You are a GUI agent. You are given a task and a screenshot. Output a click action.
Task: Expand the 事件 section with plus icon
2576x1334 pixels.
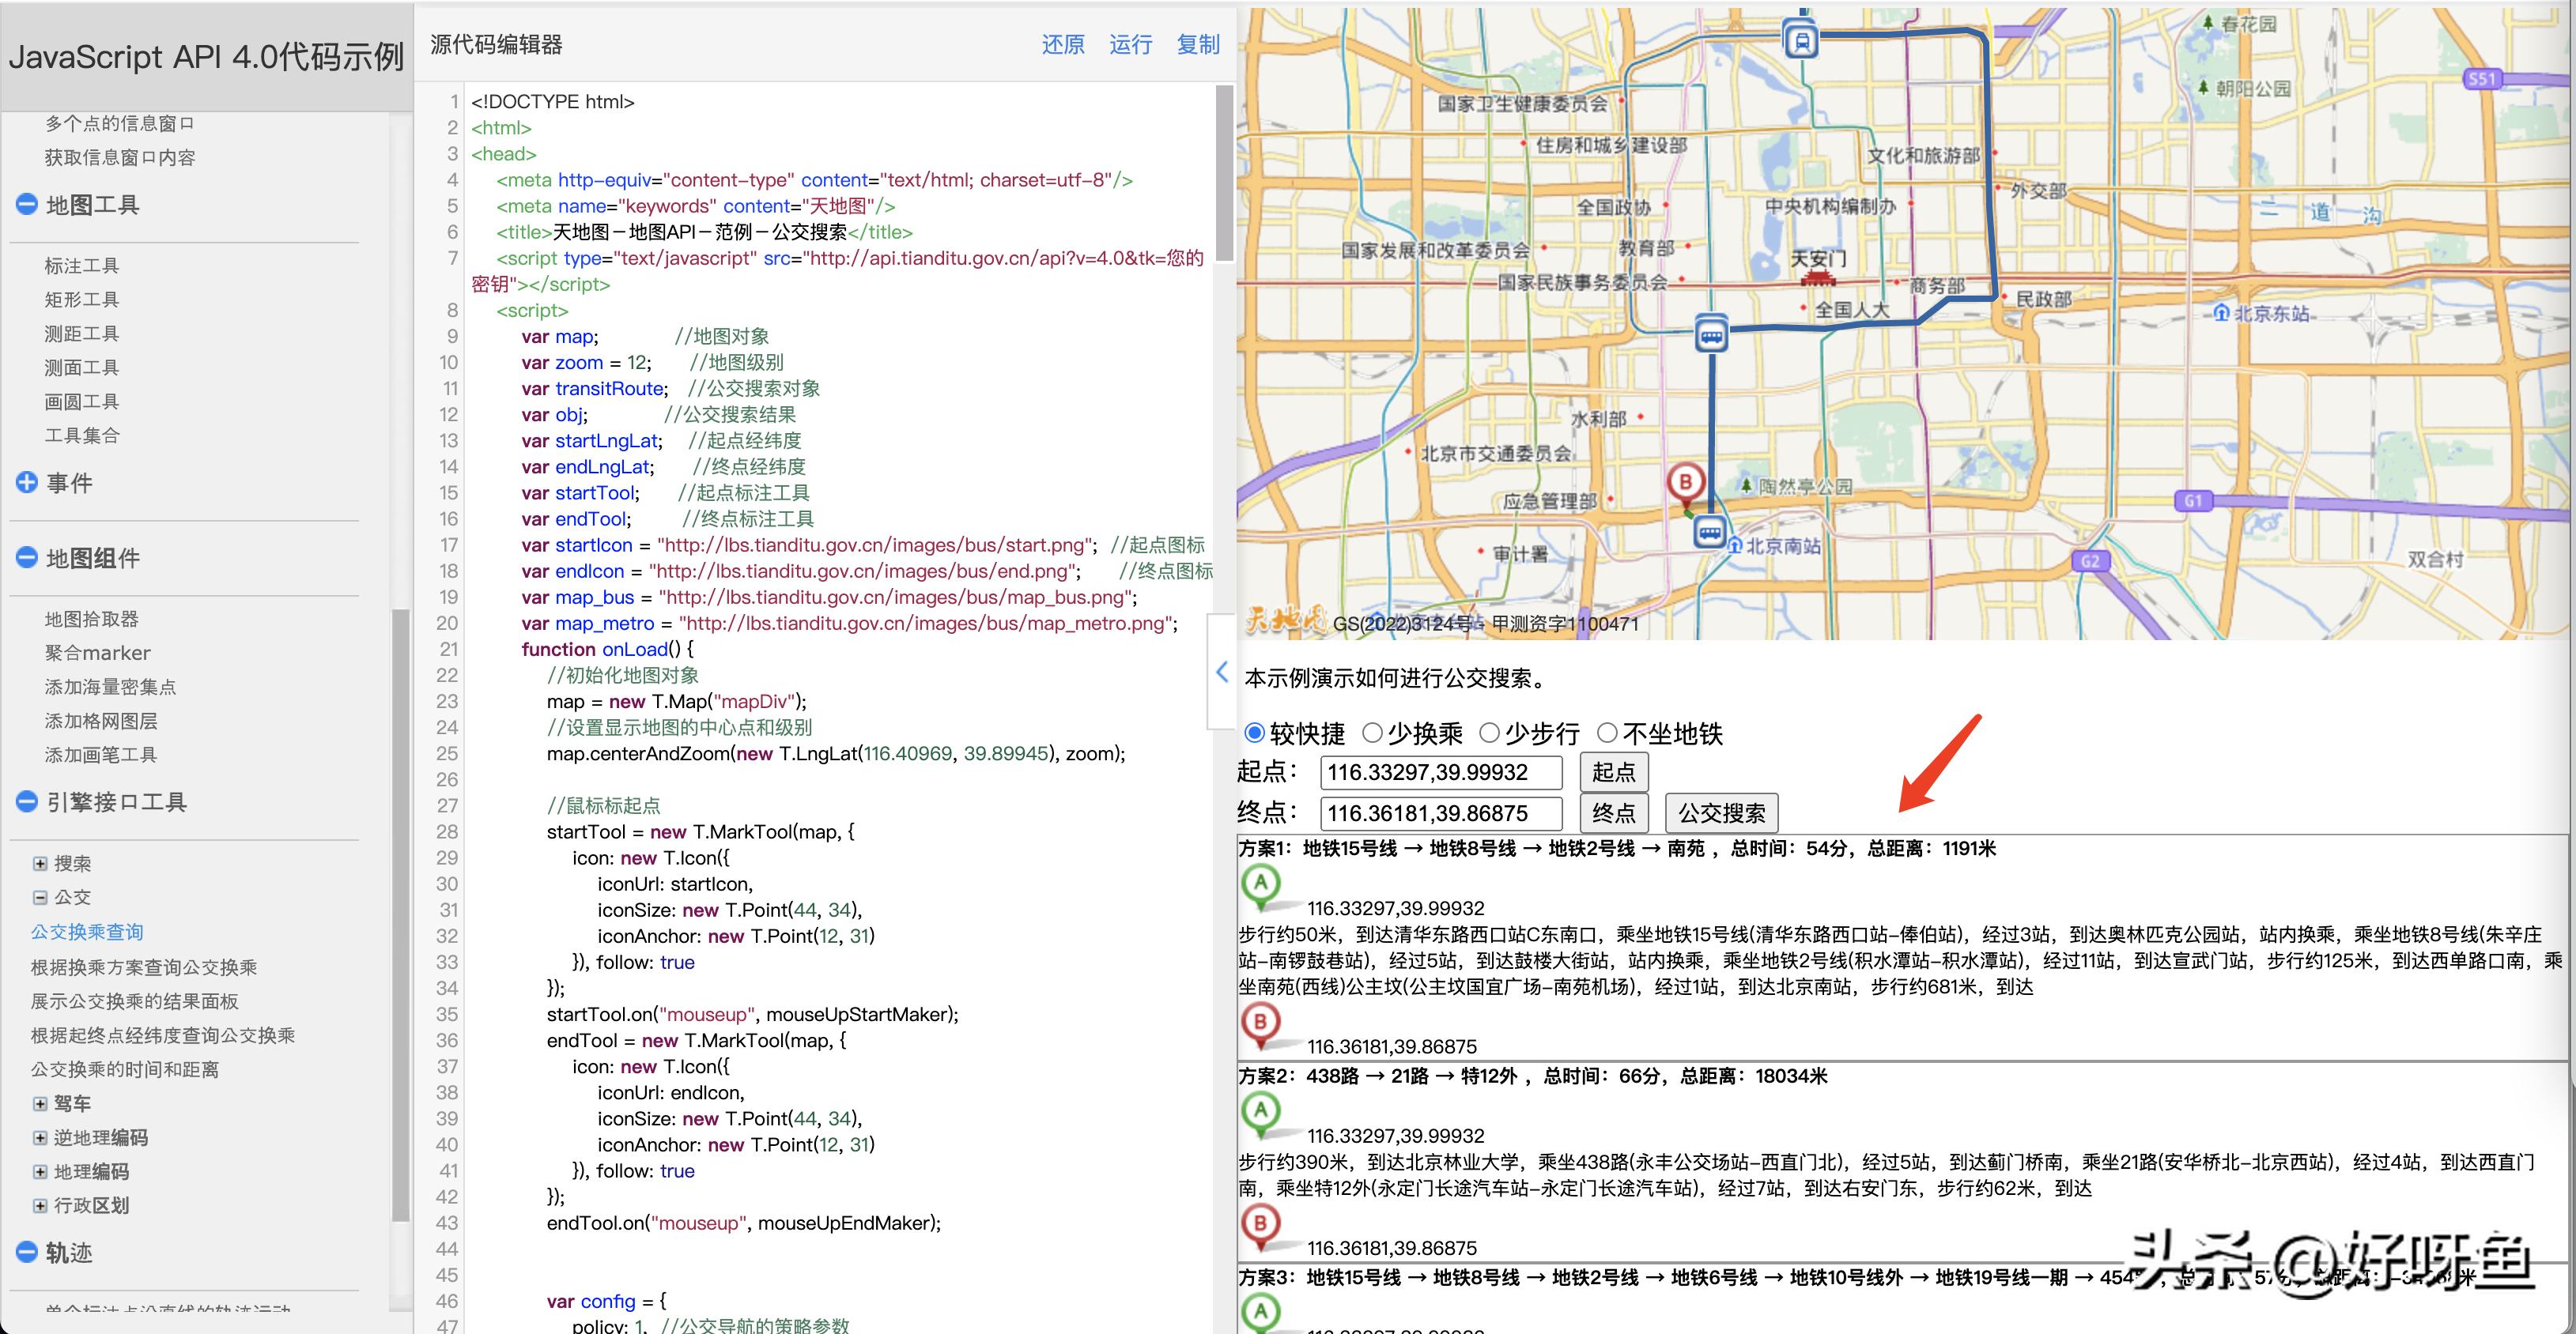[x=27, y=483]
